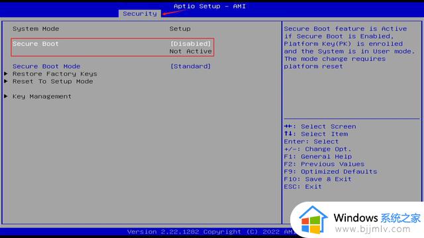This screenshot has height=238, width=424.
Task: Click the Enter: Select hint
Action: 311,141
